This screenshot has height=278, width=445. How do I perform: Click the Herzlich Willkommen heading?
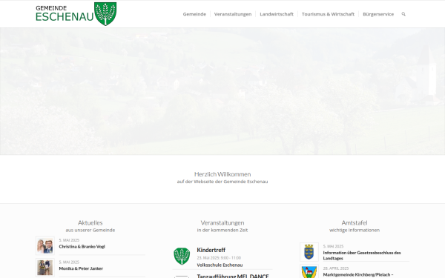(222, 174)
